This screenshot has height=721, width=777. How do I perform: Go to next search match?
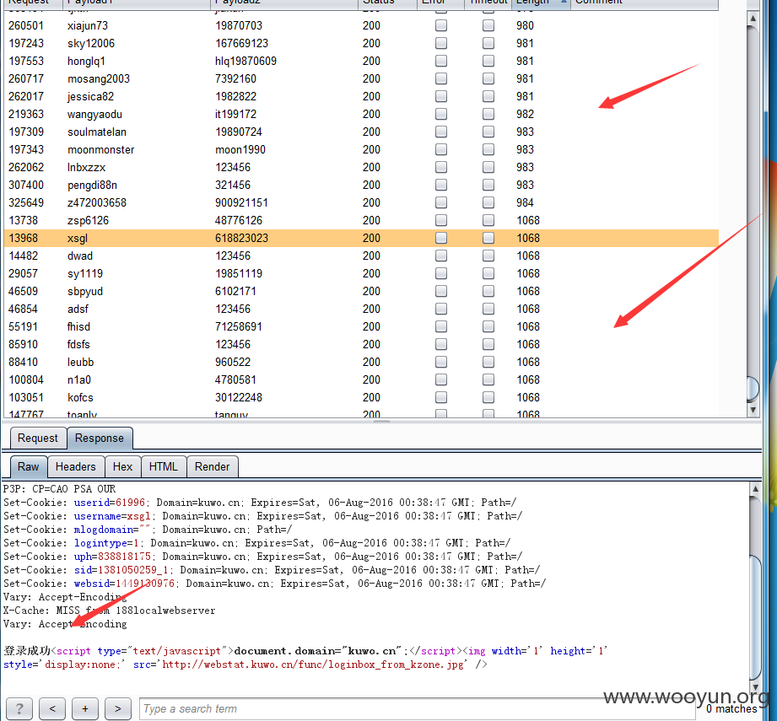118,708
